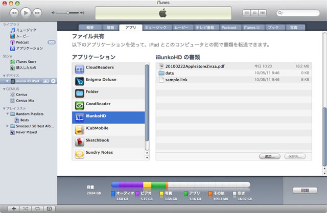Select GoodReader app
The image size is (327, 213).
[x=108, y=105]
